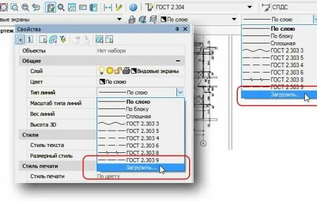
Task: Click the dimension style icon before СПДС
Action: (266, 7)
